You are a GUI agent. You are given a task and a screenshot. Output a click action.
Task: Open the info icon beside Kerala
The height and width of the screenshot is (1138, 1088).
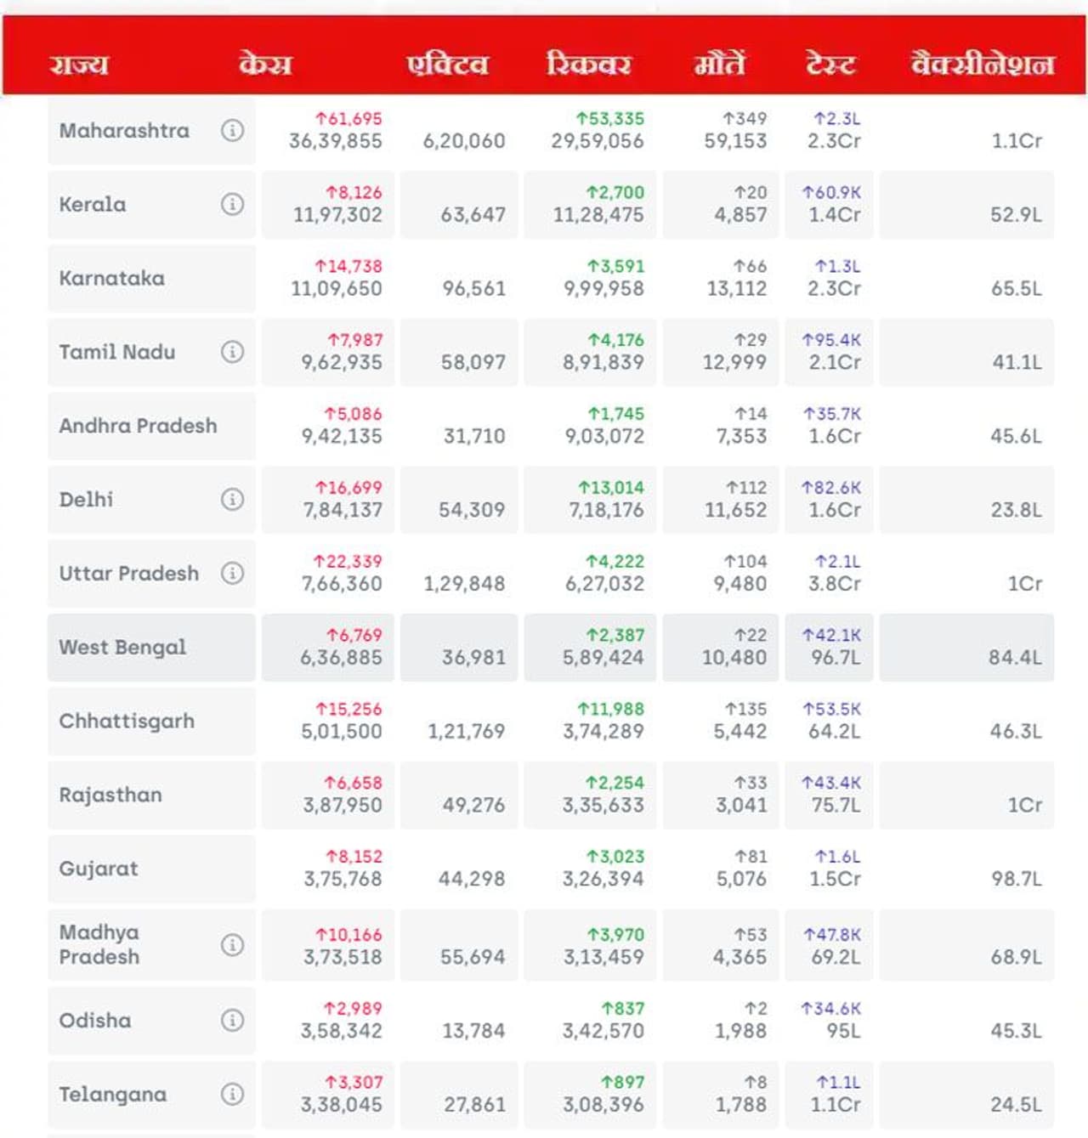232,204
